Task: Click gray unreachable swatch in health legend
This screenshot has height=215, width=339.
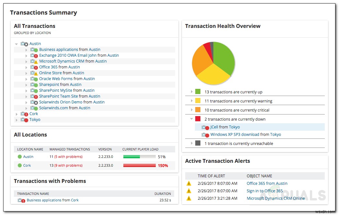Action: pyautogui.click(x=198, y=143)
